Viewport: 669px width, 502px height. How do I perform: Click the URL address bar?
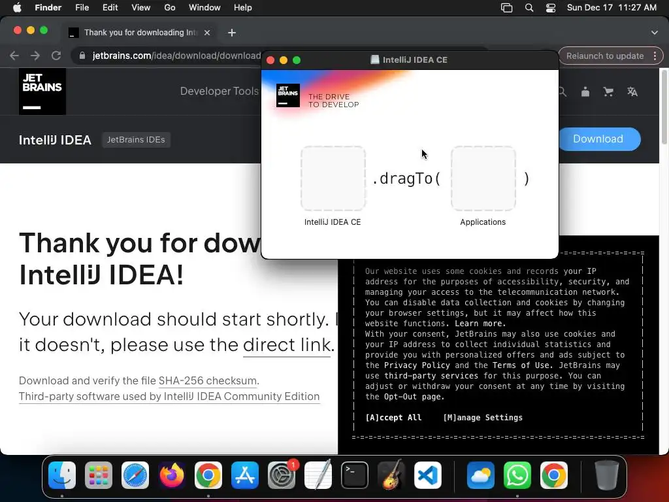176,56
